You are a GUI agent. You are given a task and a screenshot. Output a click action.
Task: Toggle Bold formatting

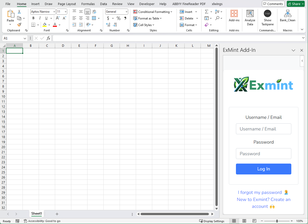point(33,18)
